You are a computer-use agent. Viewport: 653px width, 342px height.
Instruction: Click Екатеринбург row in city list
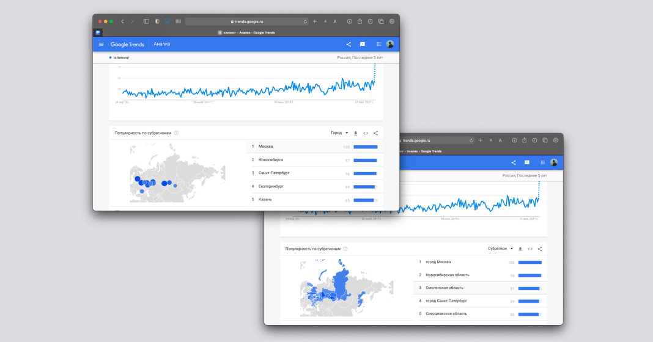pyautogui.click(x=271, y=186)
